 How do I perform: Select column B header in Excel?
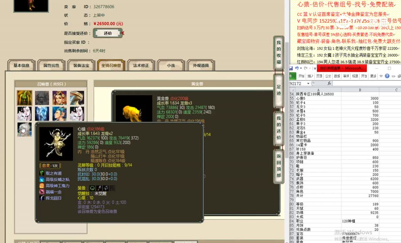coord(360,90)
